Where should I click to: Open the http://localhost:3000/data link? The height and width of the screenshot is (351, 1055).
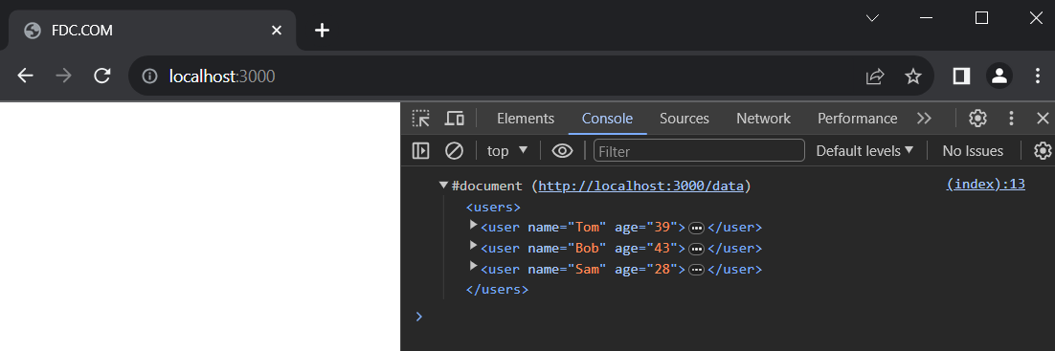[x=640, y=186]
